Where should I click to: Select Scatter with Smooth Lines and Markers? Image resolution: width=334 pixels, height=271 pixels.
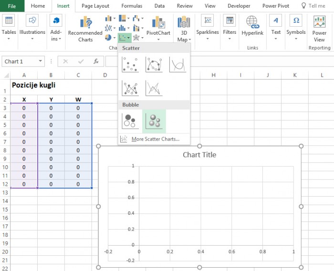(x=154, y=64)
